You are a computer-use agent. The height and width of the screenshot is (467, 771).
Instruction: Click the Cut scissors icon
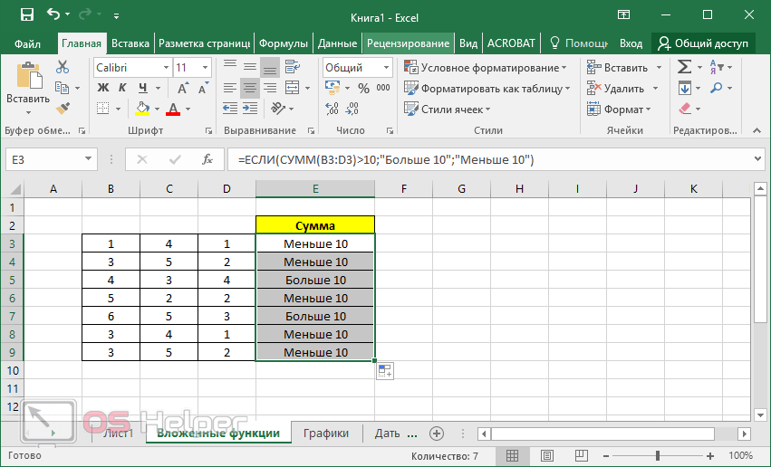[63, 67]
